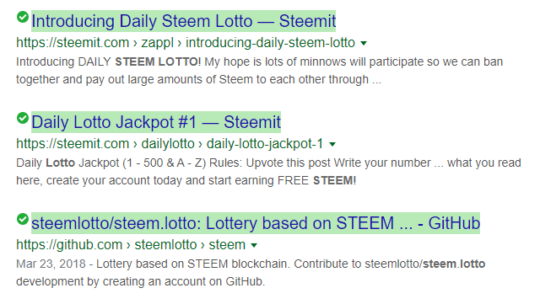The image size is (540, 304).
Task: Click the snippet about Lottery based on STEEM blockchain
Action: pos(251,273)
